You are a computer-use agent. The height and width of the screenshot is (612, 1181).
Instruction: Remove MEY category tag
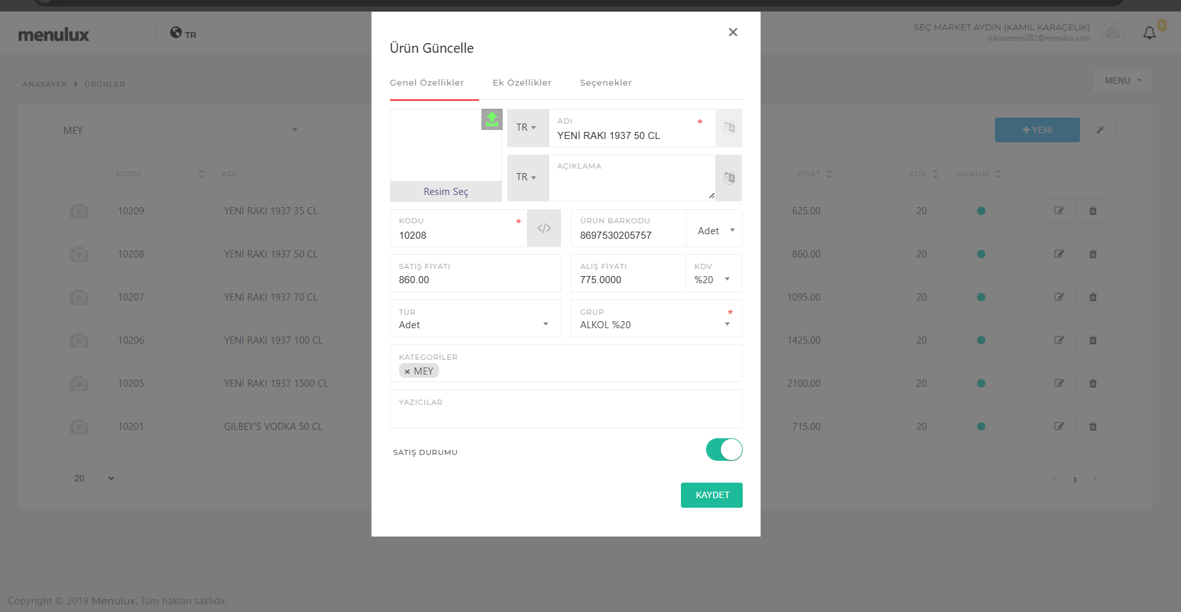click(x=407, y=371)
